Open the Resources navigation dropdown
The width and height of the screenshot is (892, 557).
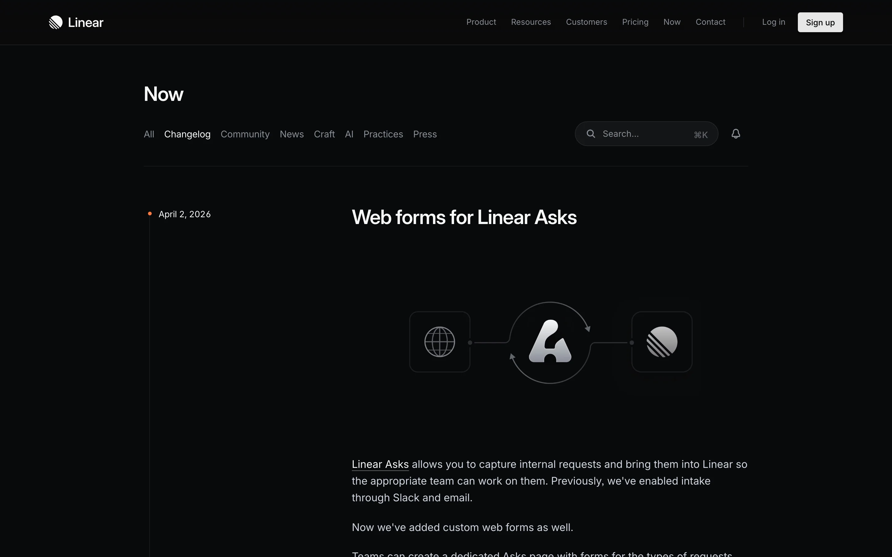point(531,22)
